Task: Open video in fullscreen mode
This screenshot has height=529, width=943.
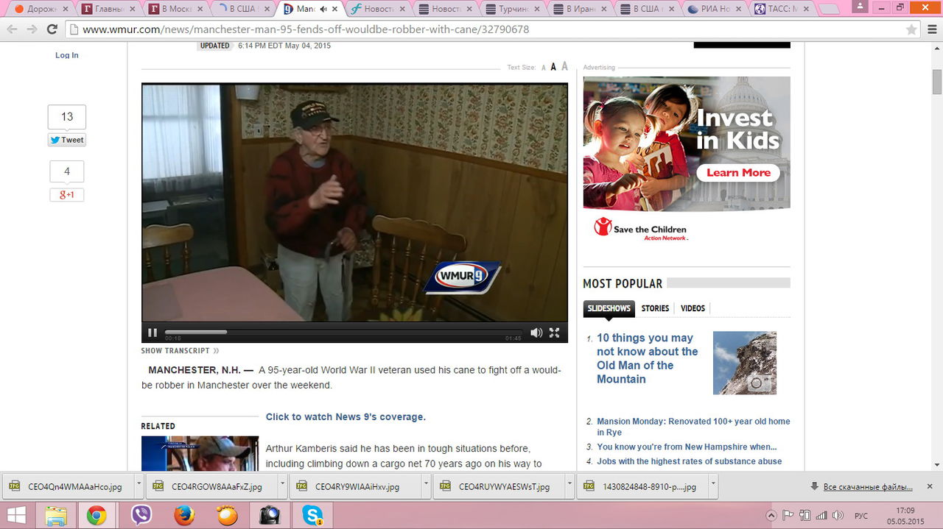Action: click(x=555, y=333)
